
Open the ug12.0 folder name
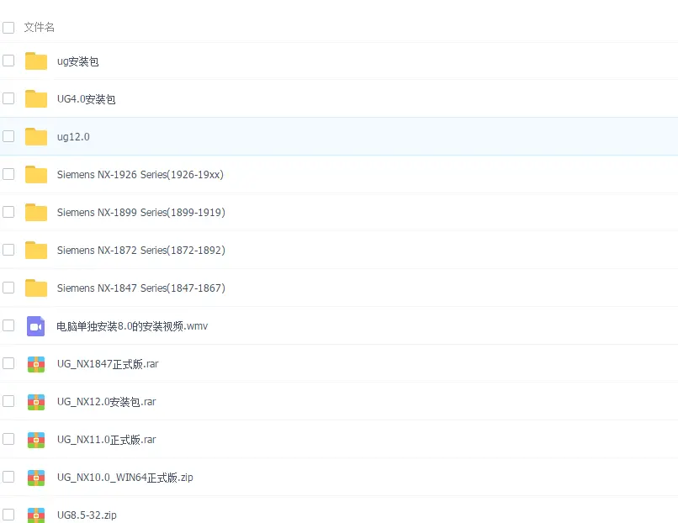73,137
